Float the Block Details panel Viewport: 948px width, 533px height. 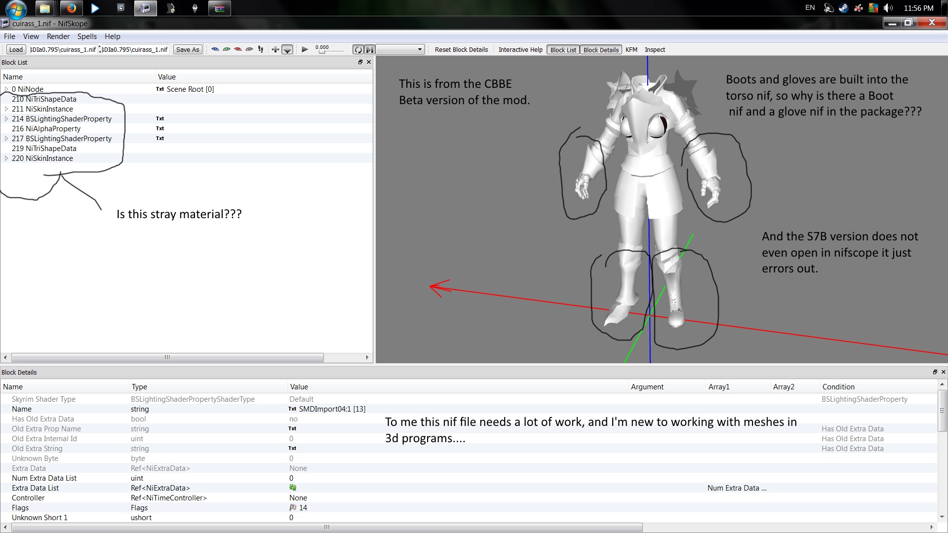click(x=935, y=372)
